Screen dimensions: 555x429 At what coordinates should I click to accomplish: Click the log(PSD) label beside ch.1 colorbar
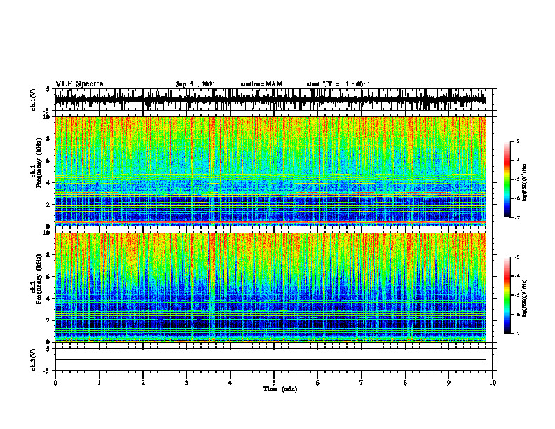click(x=525, y=183)
